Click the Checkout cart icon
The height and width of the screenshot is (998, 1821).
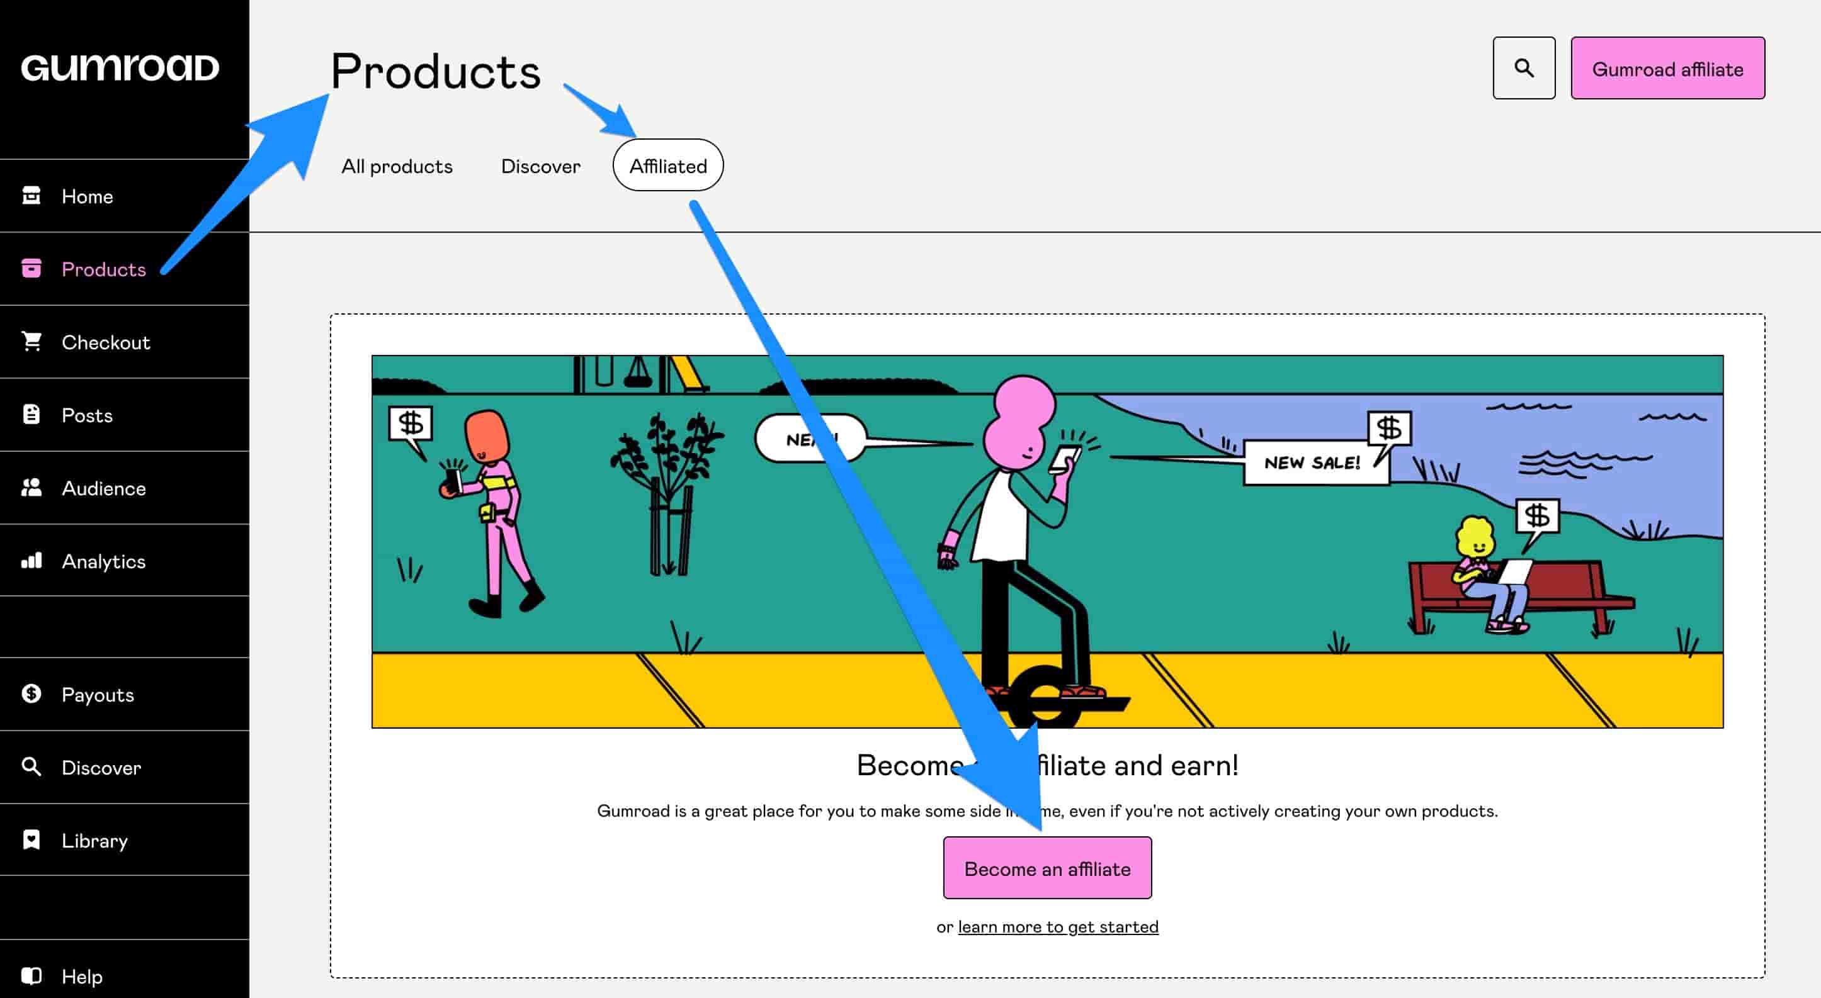point(31,341)
